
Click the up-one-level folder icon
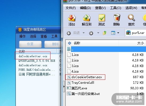click(105, 33)
